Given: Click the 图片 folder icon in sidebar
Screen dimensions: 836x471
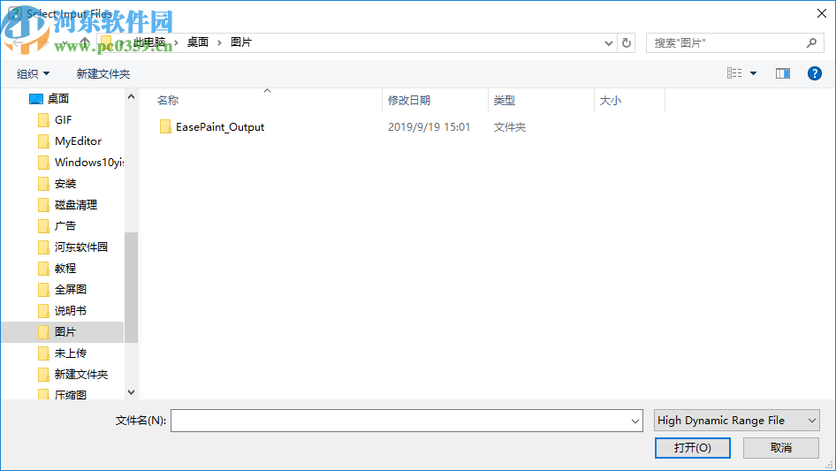Looking at the screenshot, I should click(43, 332).
